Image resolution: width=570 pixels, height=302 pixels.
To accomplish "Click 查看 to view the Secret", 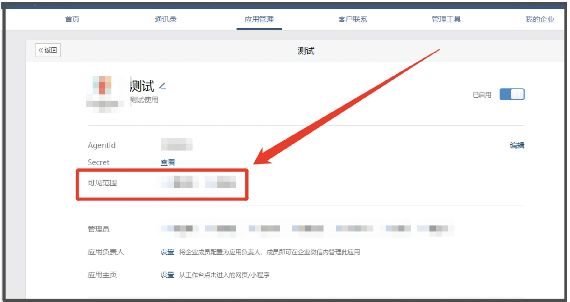I will [x=168, y=162].
